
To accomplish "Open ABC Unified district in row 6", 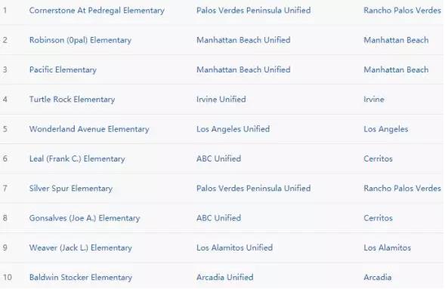I will click(x=218, y=158).
